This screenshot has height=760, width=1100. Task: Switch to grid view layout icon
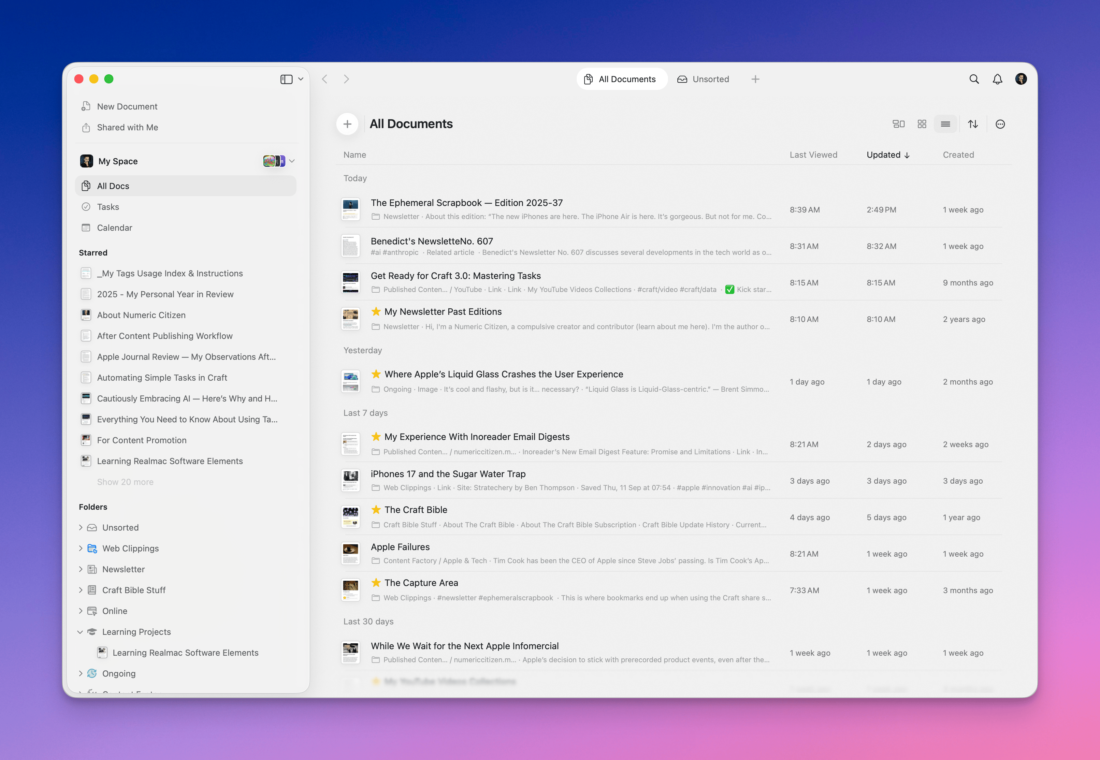tap(922, 124)
